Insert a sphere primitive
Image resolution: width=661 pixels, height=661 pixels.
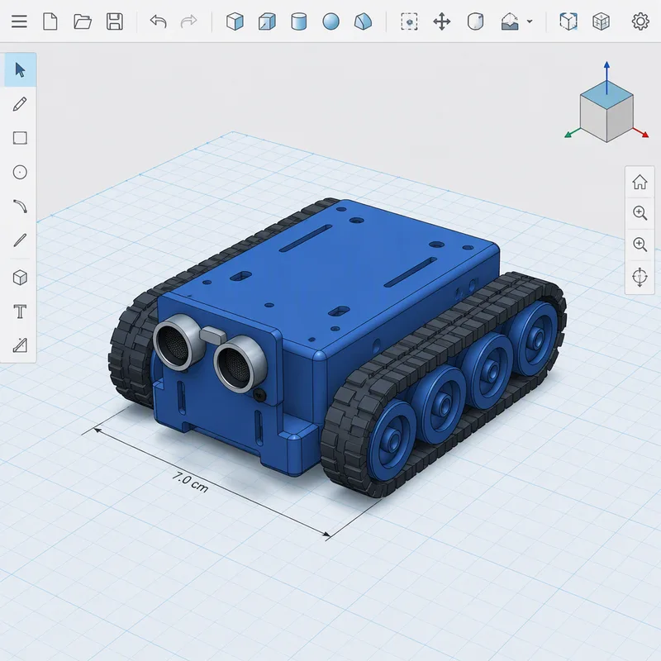click(331, 21)
